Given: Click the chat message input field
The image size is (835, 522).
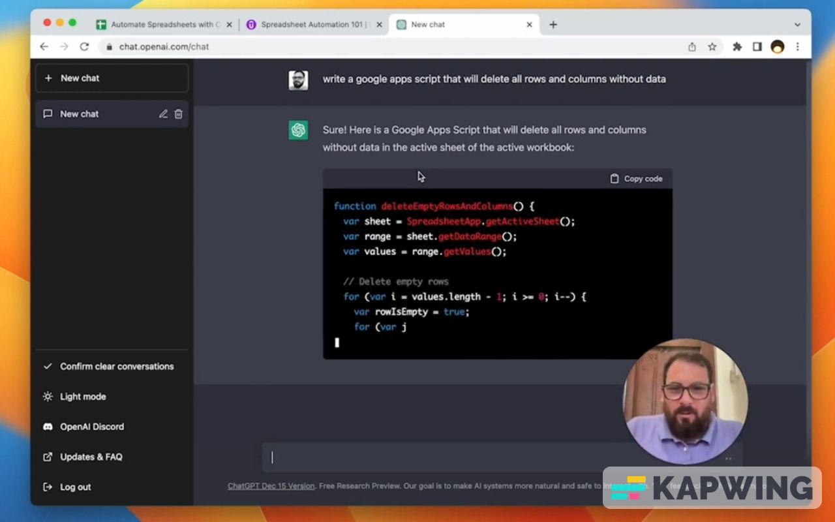Looking at the screenshot, I should coord(502,457).
